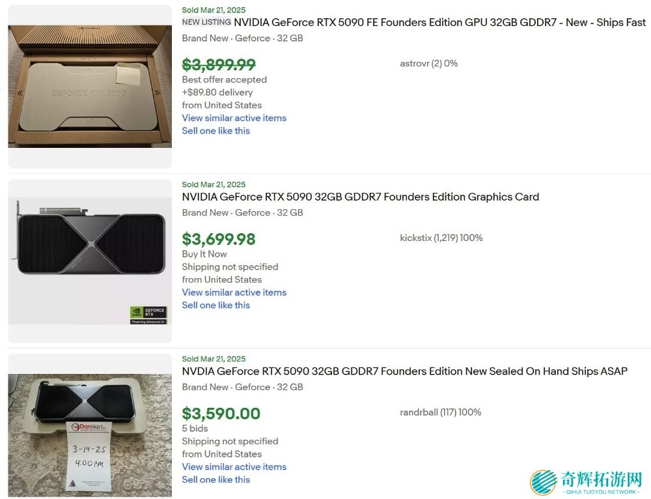
Task: Click the $3,590.00 sold price
Action: tap(221, 414)
